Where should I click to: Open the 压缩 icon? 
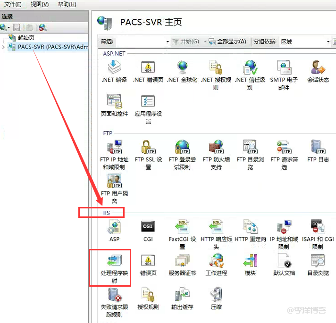[216, 295]
